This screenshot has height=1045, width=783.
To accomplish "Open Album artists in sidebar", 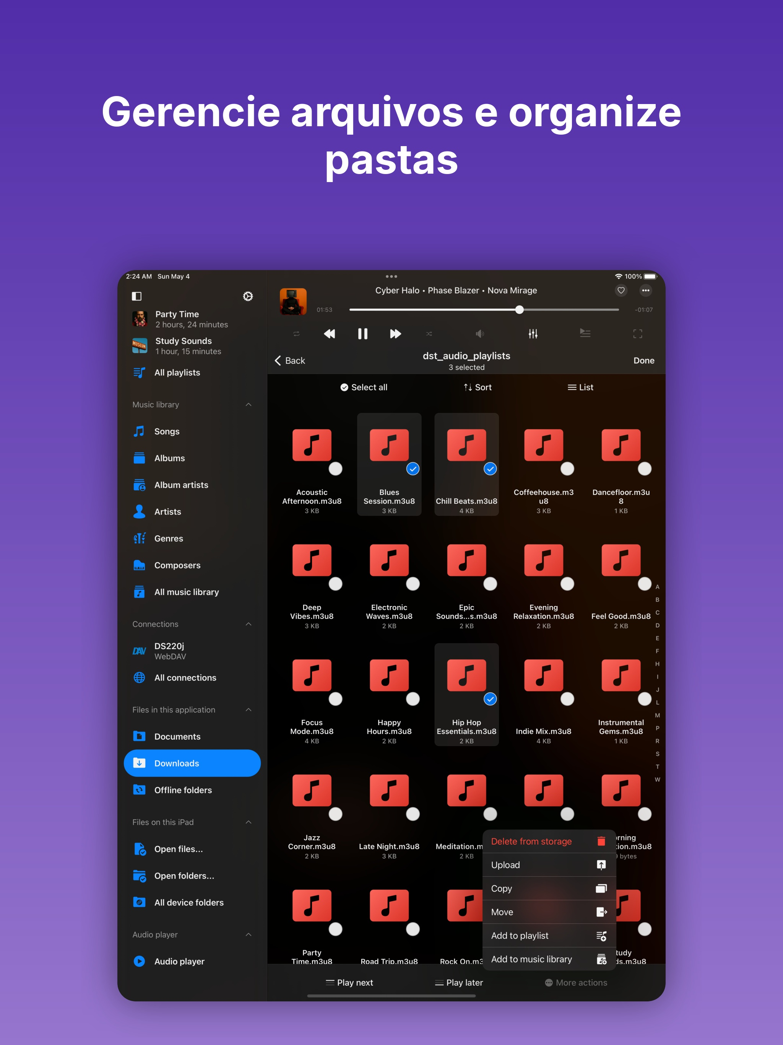I will point(192,485).
